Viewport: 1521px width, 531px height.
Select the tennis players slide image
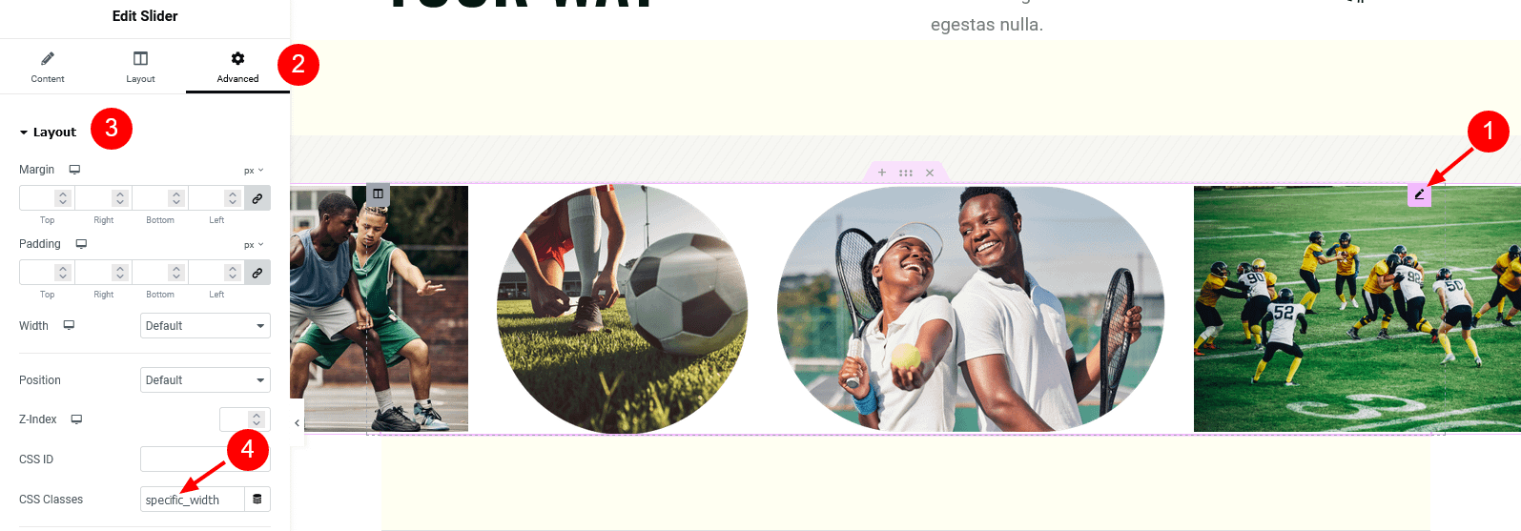(971, 309)
